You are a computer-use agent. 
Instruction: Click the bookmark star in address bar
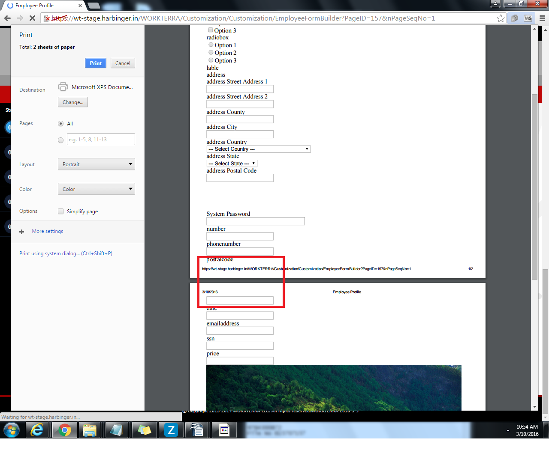(500, 18)
